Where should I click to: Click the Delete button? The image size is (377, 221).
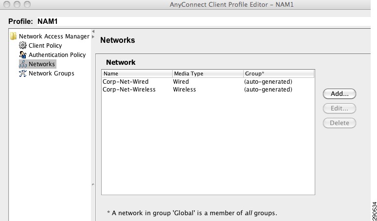pos(339,123)
